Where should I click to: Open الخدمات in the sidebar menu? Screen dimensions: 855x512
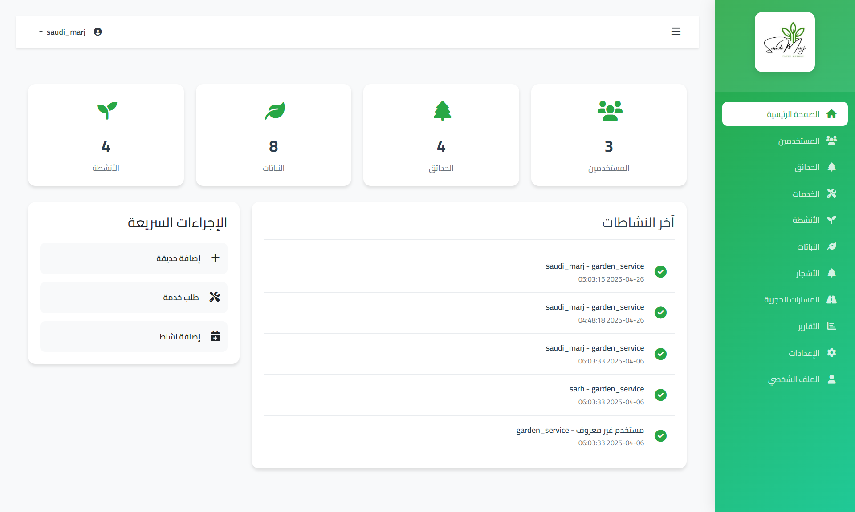785,194
